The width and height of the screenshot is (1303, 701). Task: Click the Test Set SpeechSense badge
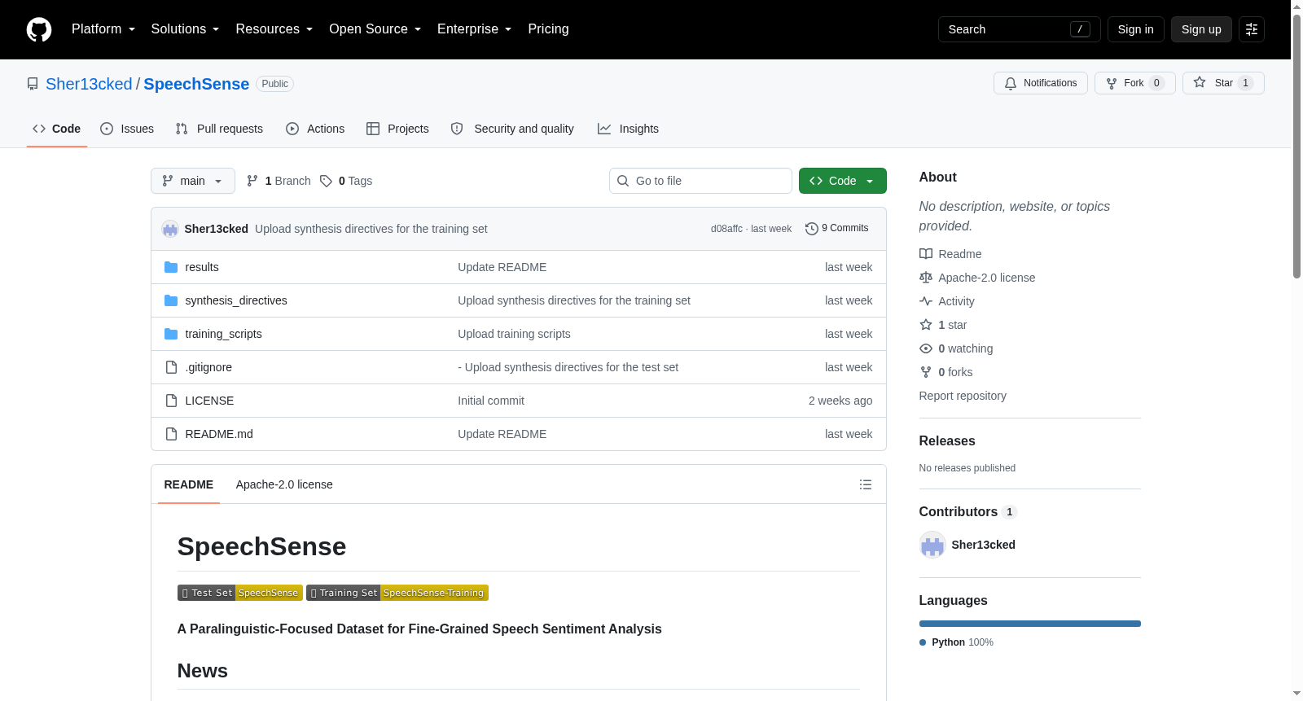coord(240,593)
